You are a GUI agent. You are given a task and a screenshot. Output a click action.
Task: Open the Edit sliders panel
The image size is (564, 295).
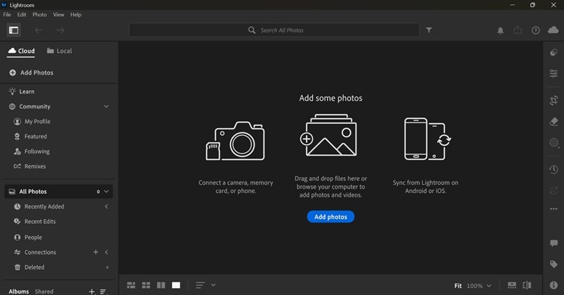[554, 74]
